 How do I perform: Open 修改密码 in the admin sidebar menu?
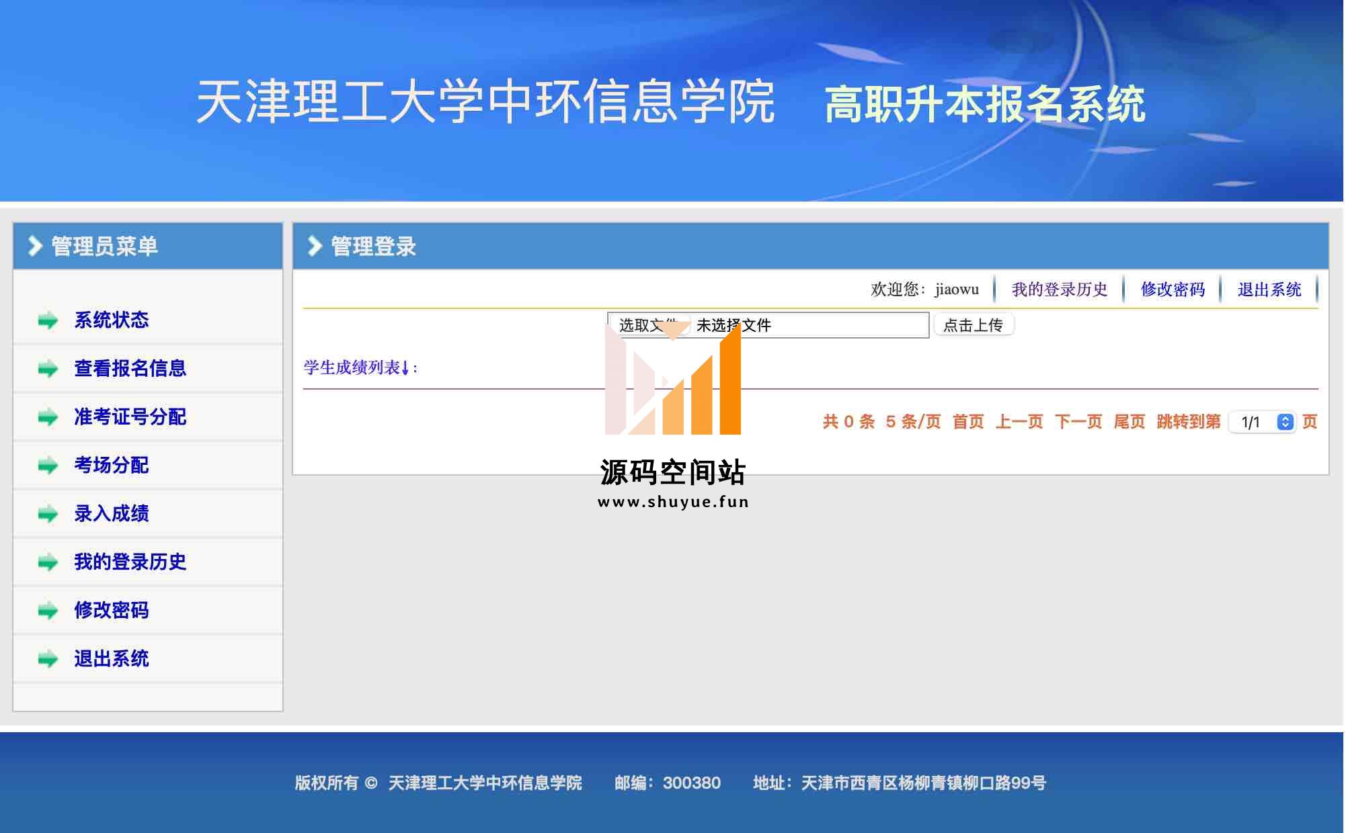pos(112,610)
